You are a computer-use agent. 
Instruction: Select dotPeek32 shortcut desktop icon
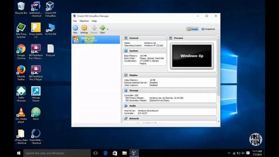point(36,10)
